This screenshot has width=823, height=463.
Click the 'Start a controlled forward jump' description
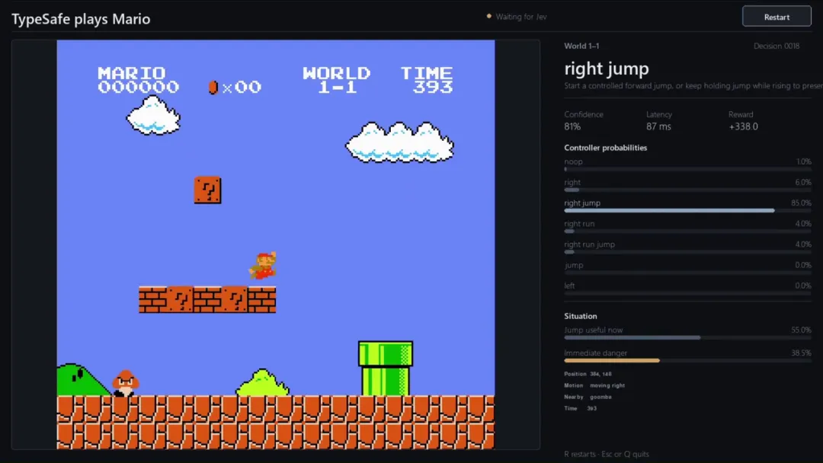tap(693, 85)
